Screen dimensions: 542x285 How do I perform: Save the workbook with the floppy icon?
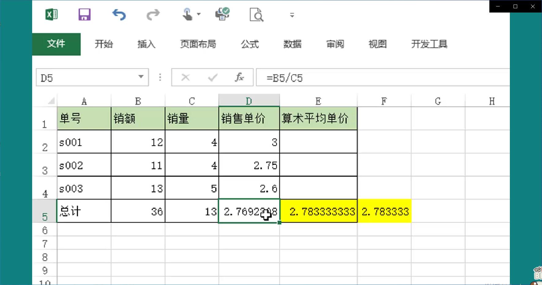coord(84,14)
